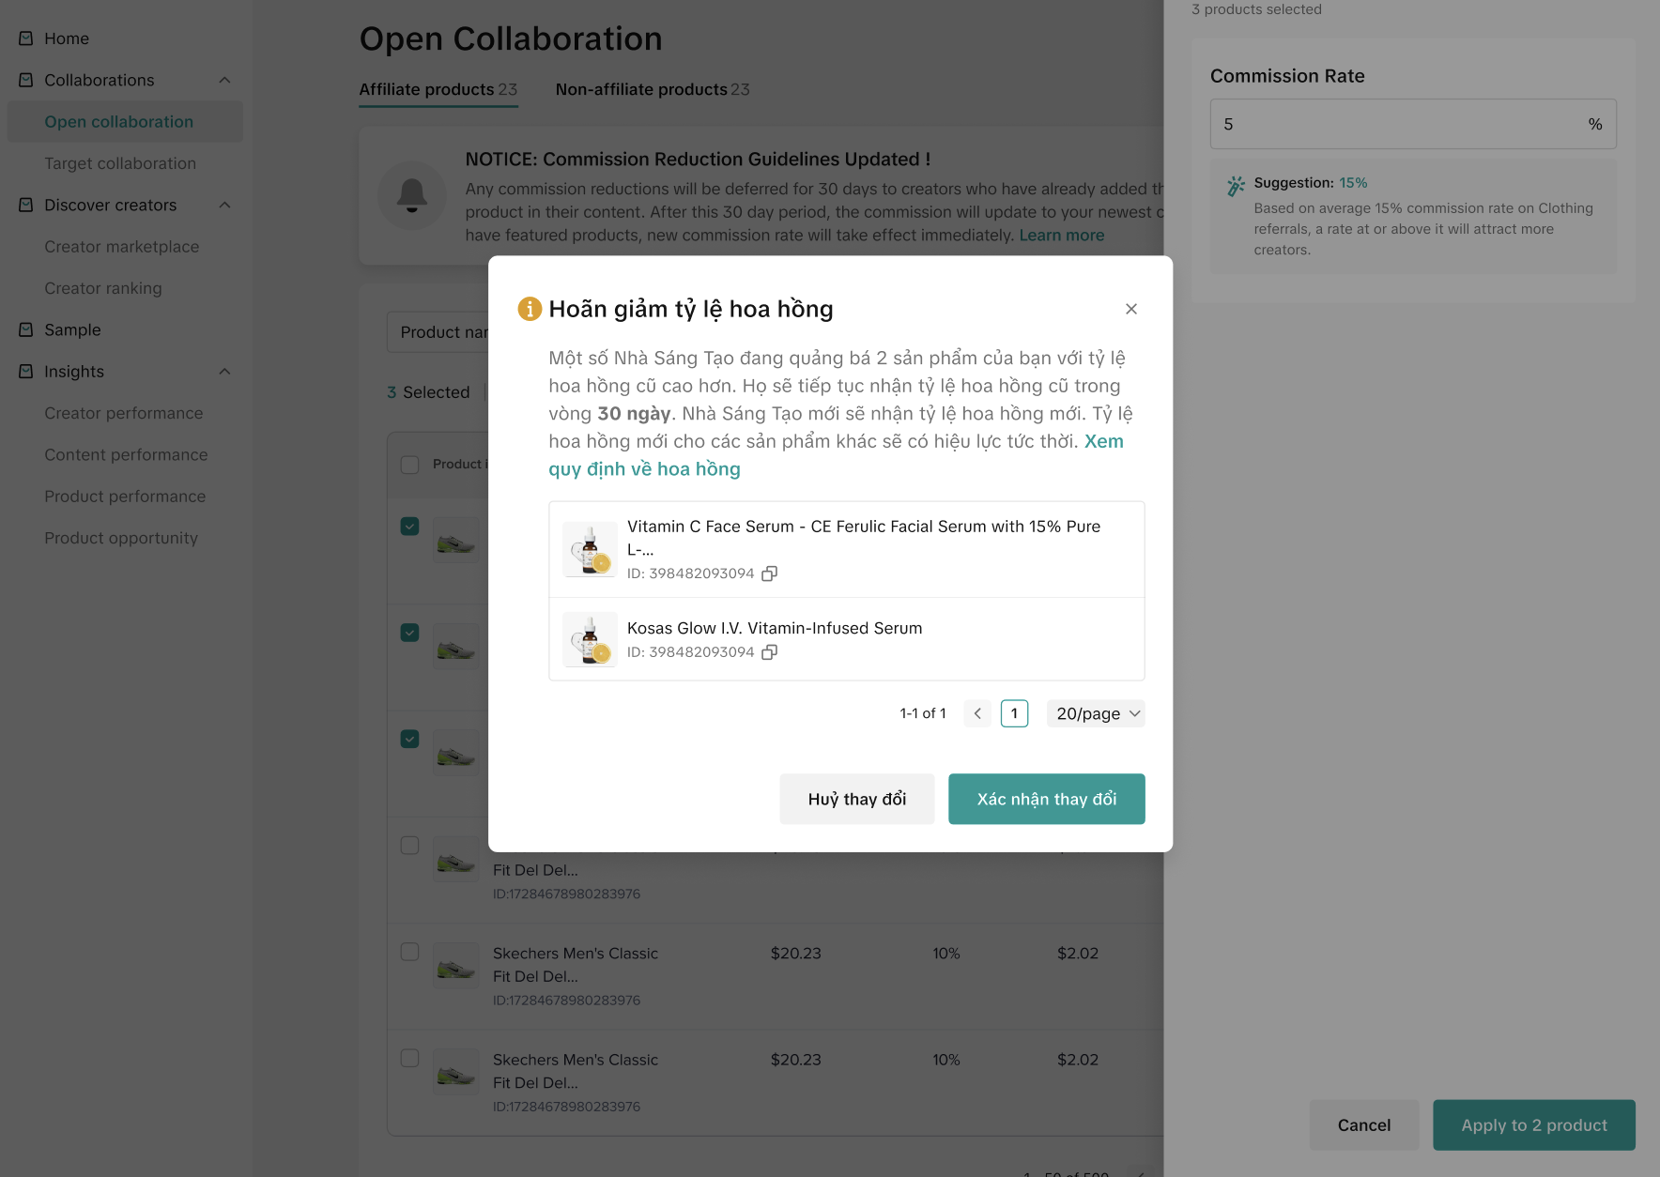Click the suggestion sparkle icon
Image resolution: width=1660 pixels, height=1177 pixels.
(x=1236, y=185)
